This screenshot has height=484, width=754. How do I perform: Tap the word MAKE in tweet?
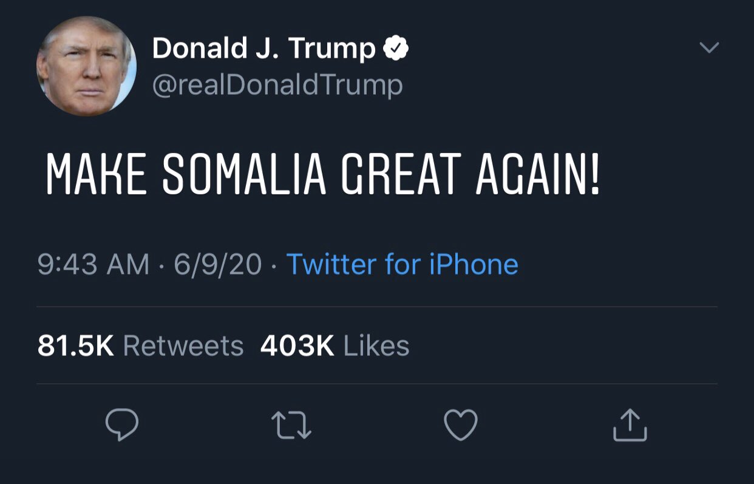pos(96,175)
